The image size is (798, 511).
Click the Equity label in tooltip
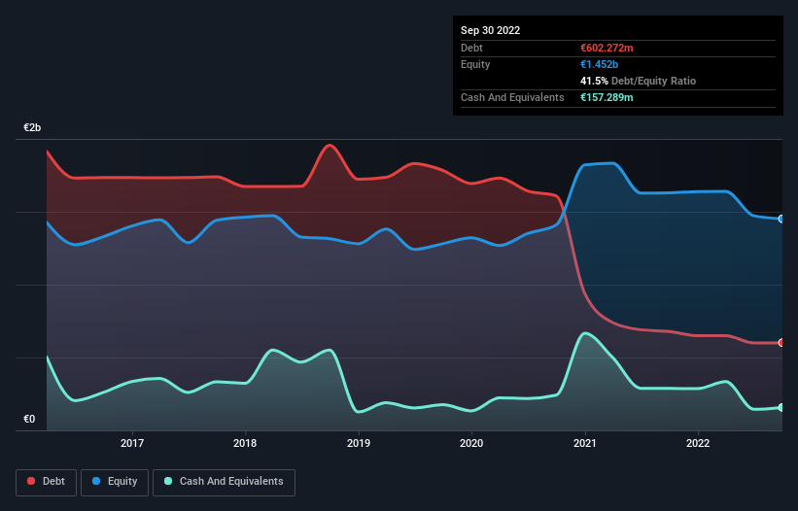(475, 64)
